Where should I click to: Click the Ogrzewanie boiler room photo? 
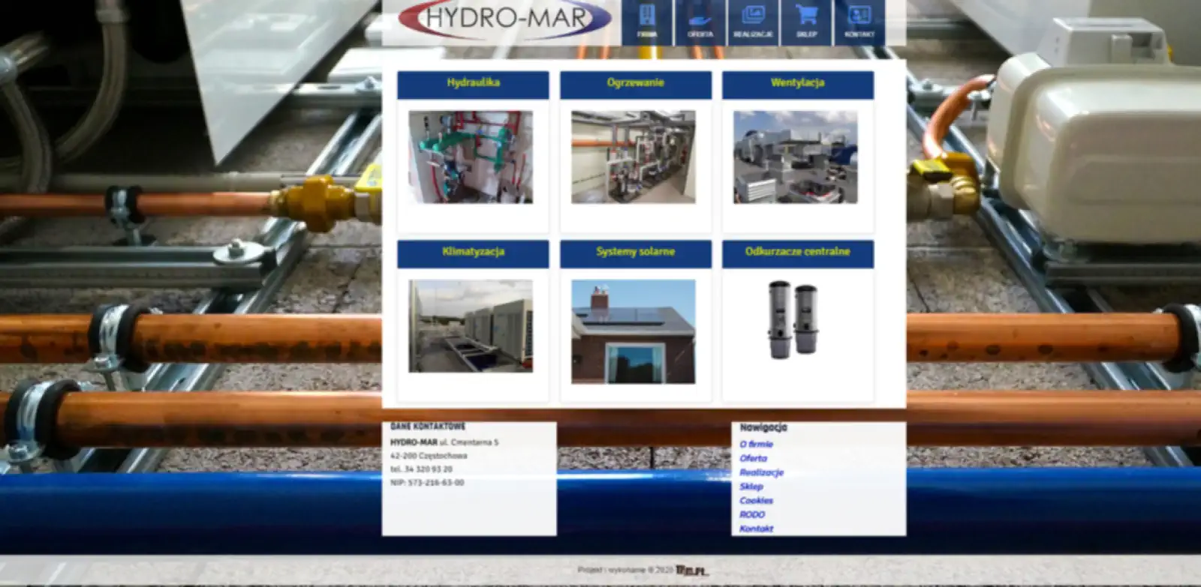click(x=633, y=157)
